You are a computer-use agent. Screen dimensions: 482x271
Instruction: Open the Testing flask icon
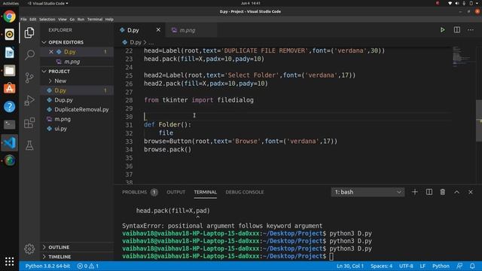click(x=29, y=145)
